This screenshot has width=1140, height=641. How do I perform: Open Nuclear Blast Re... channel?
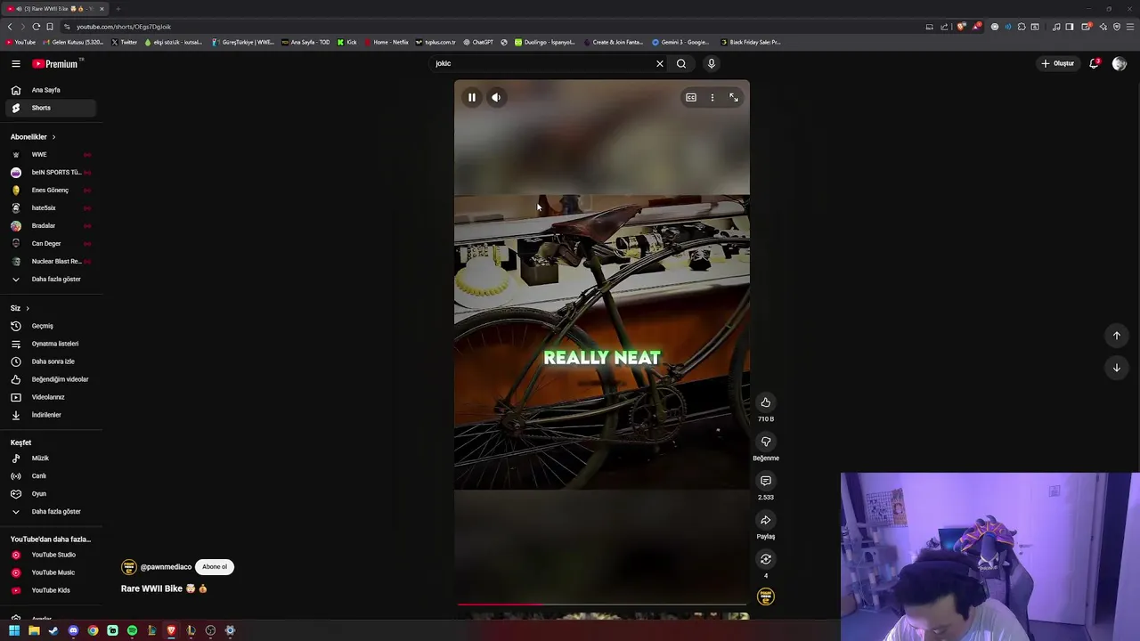tap(49, 261)
